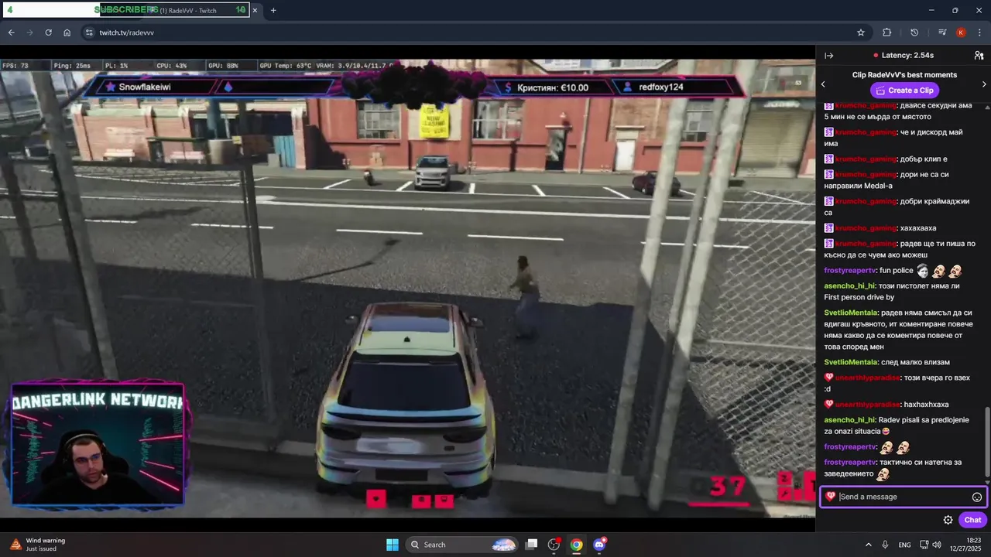
Task: Open chat settings gear icon
Action: pyautogui.click(x=948, y=520)
